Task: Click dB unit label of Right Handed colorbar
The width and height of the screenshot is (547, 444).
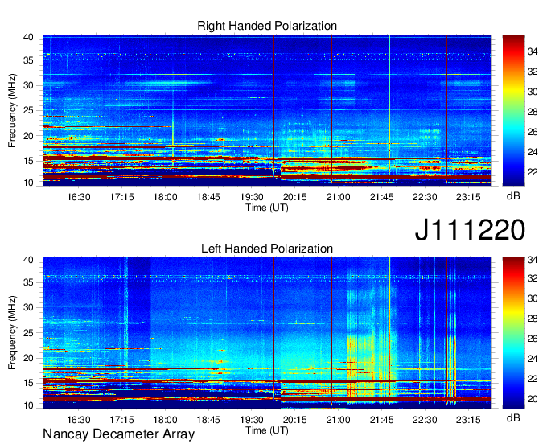Action: click(513, 196)
